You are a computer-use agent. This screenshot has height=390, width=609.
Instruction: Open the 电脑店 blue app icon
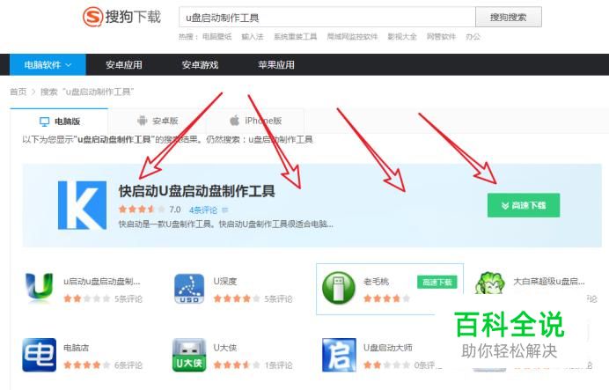tap(39, 355)
